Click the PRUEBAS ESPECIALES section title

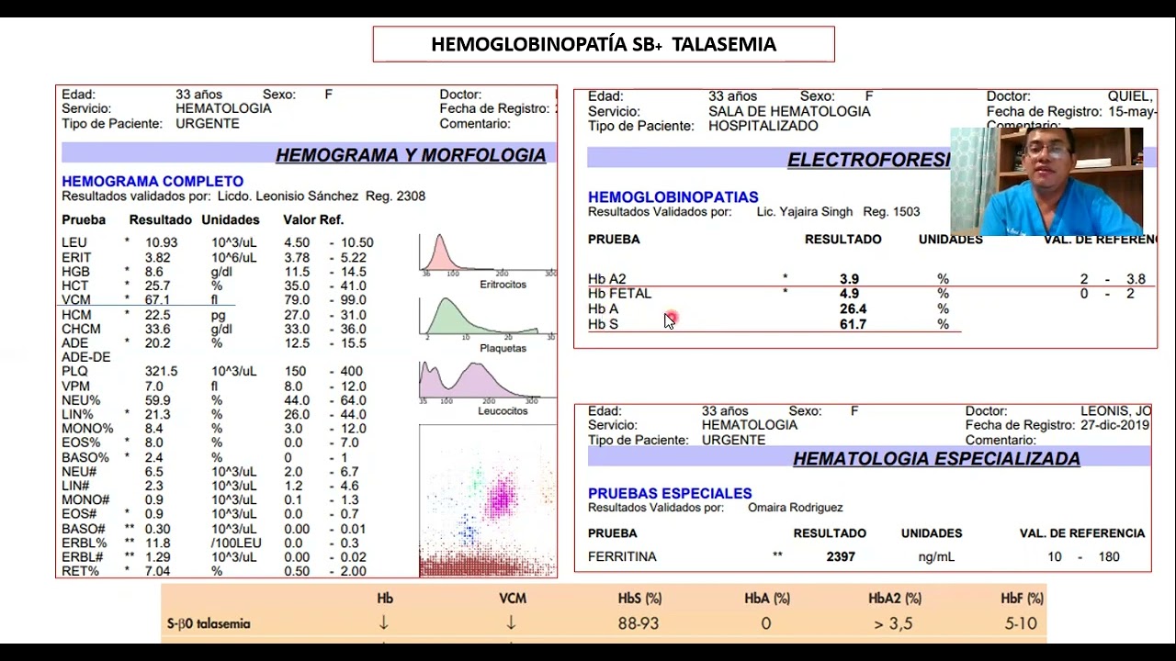(x=670, y=494)
